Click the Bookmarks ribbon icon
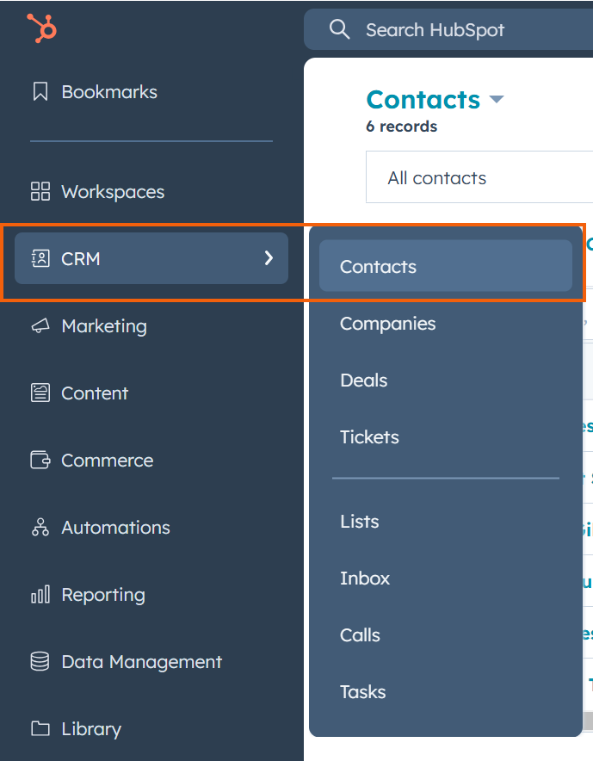Image resolution: width=593 pixels, height=761 pixels. point(40,92)
